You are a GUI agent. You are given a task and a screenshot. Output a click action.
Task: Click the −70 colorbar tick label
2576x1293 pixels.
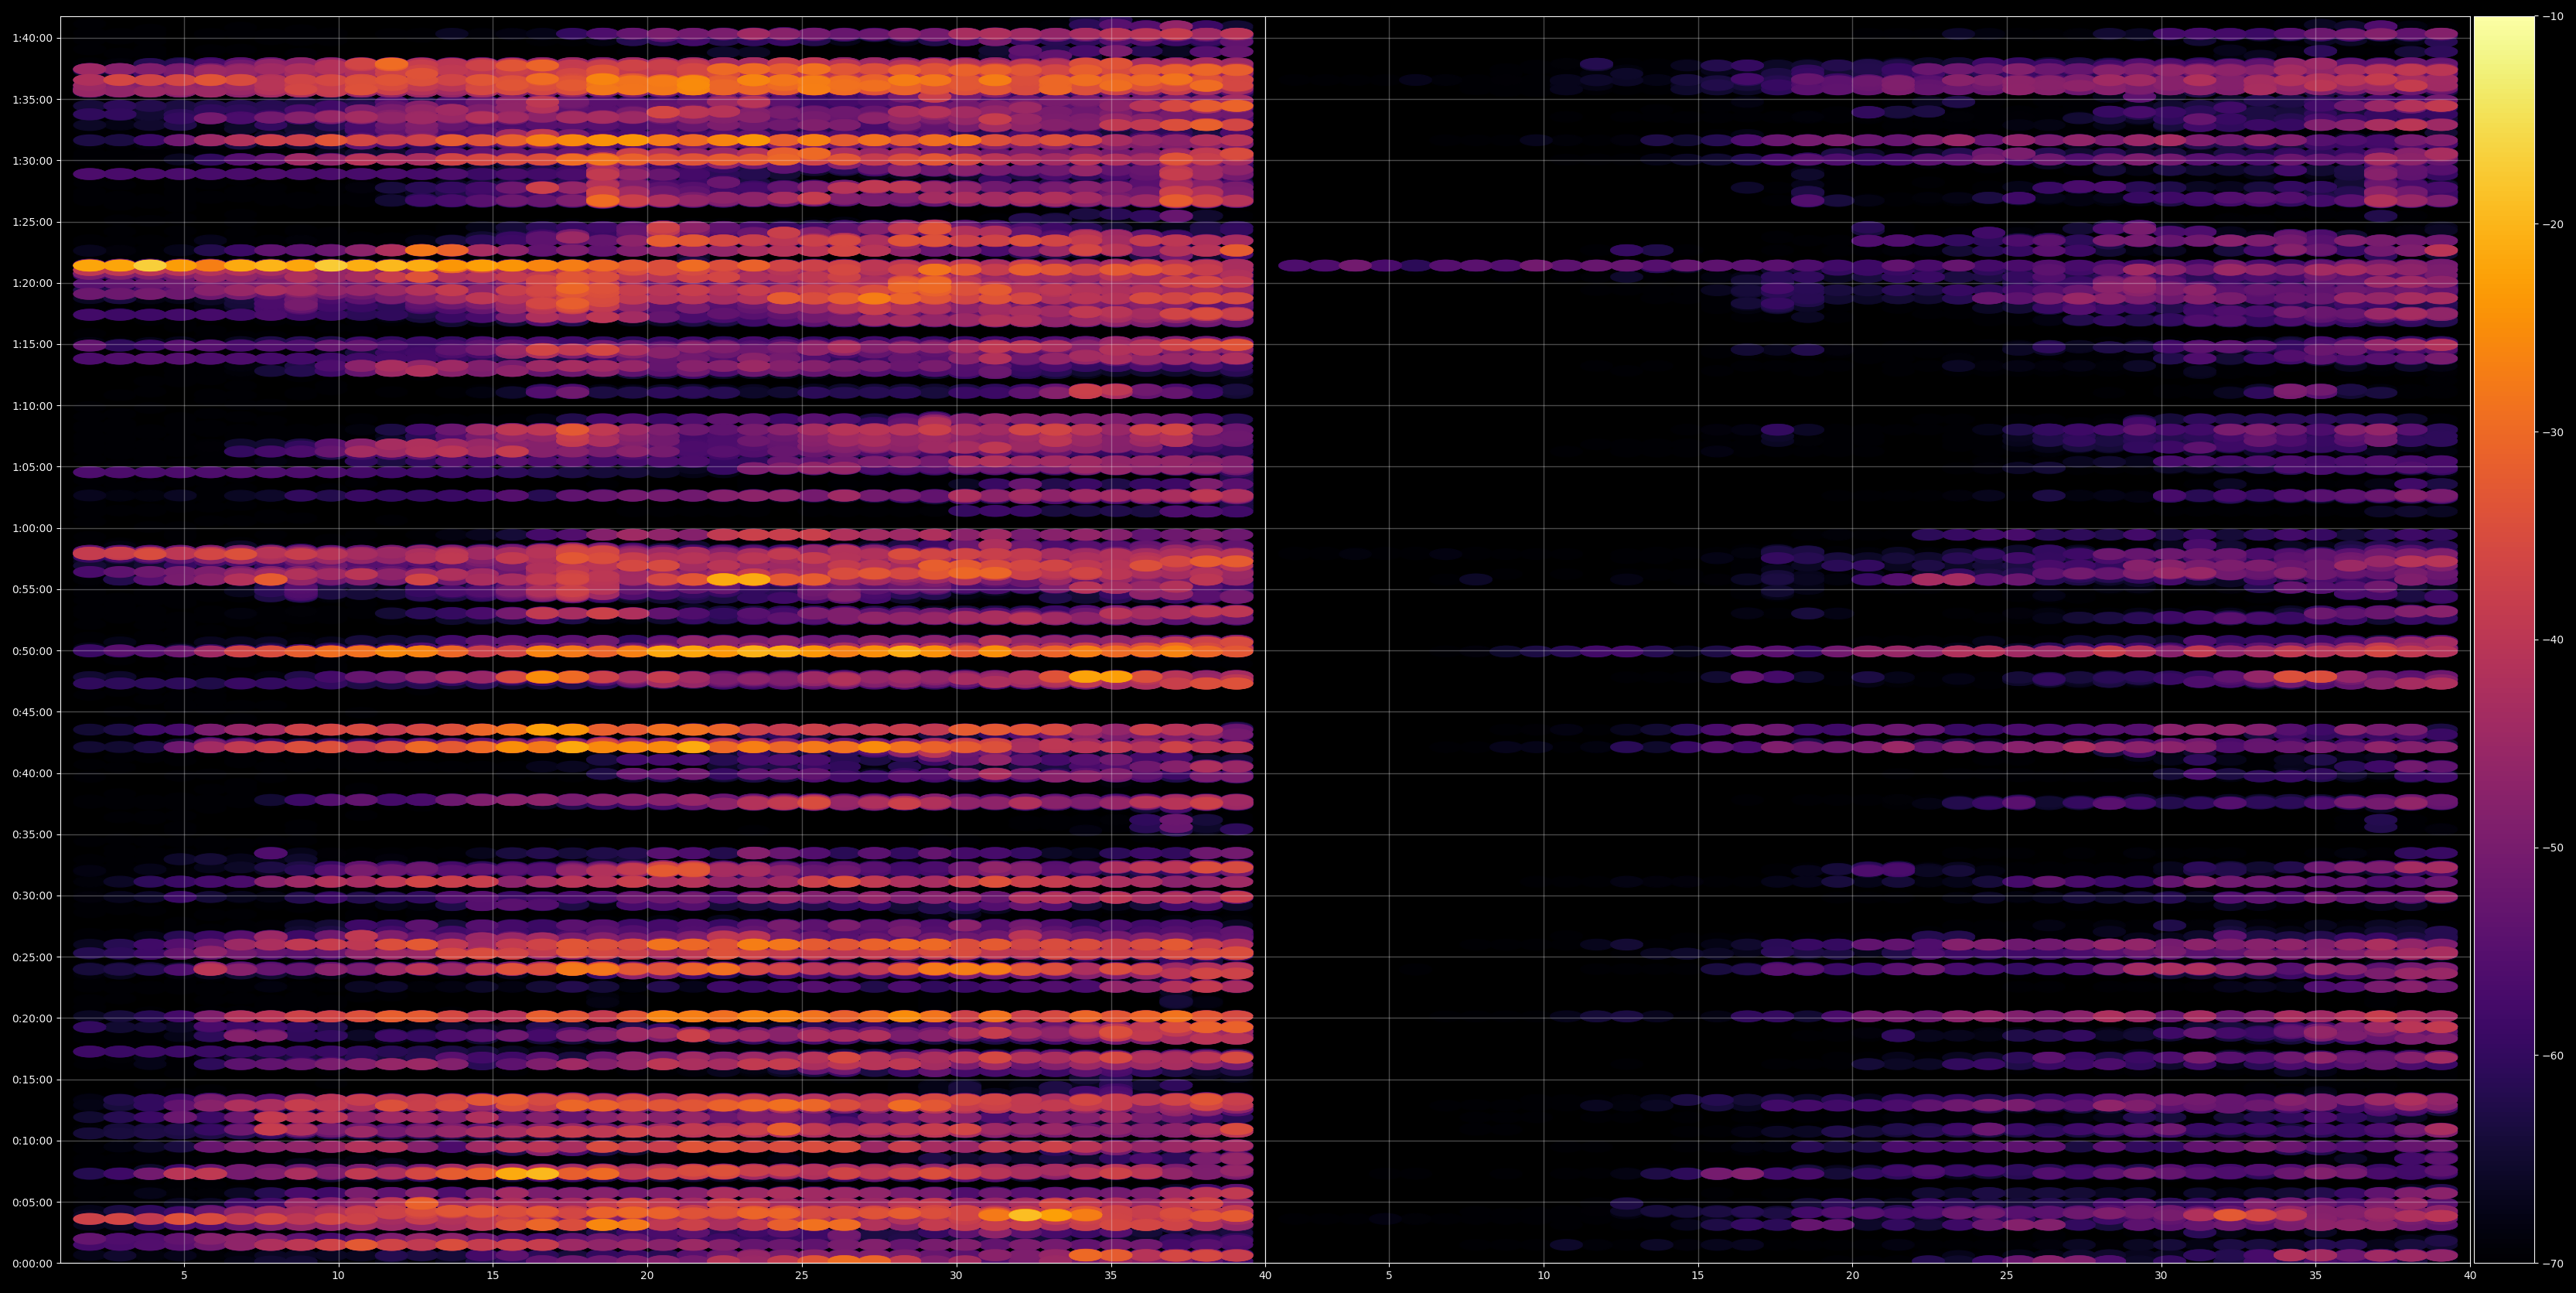pyautogui.click(x=2554, y=1263)
